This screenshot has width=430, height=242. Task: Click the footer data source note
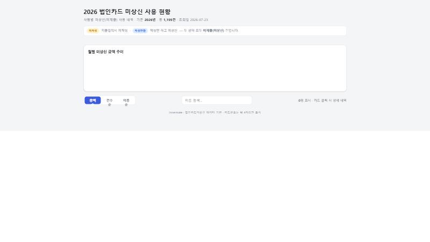click(x=215, y=112)
